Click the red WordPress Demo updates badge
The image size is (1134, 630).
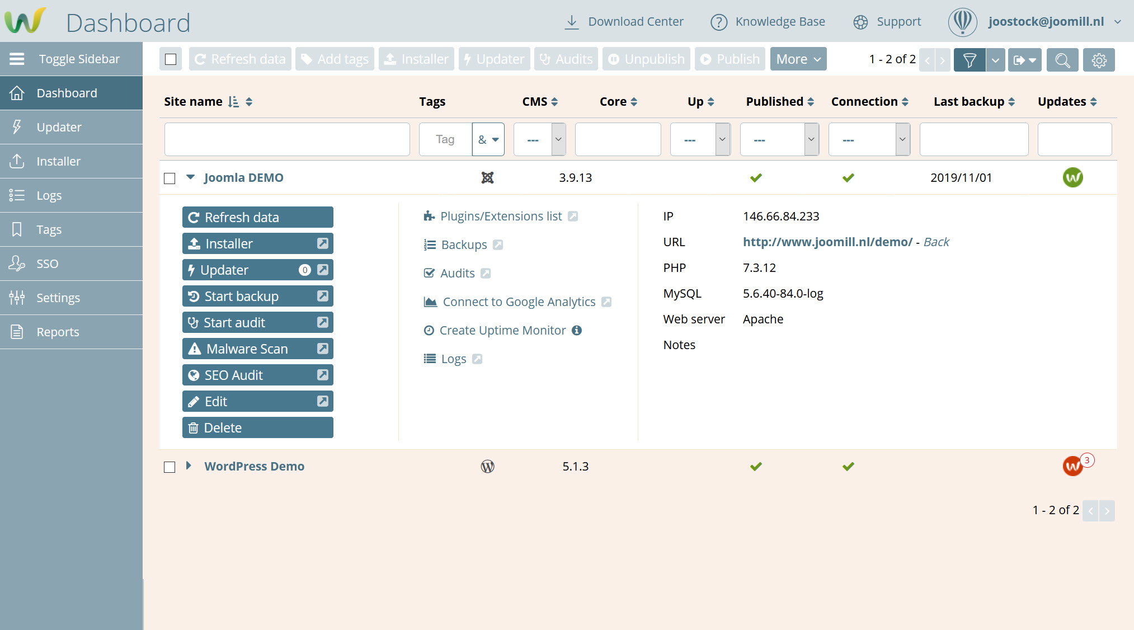tap(1073, 466)
